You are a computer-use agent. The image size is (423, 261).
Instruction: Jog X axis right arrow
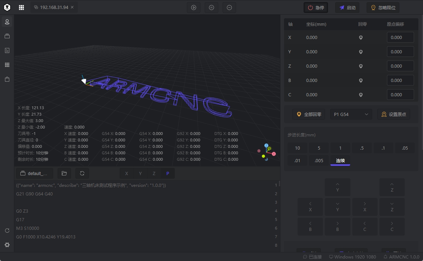[x=365, y=207]
